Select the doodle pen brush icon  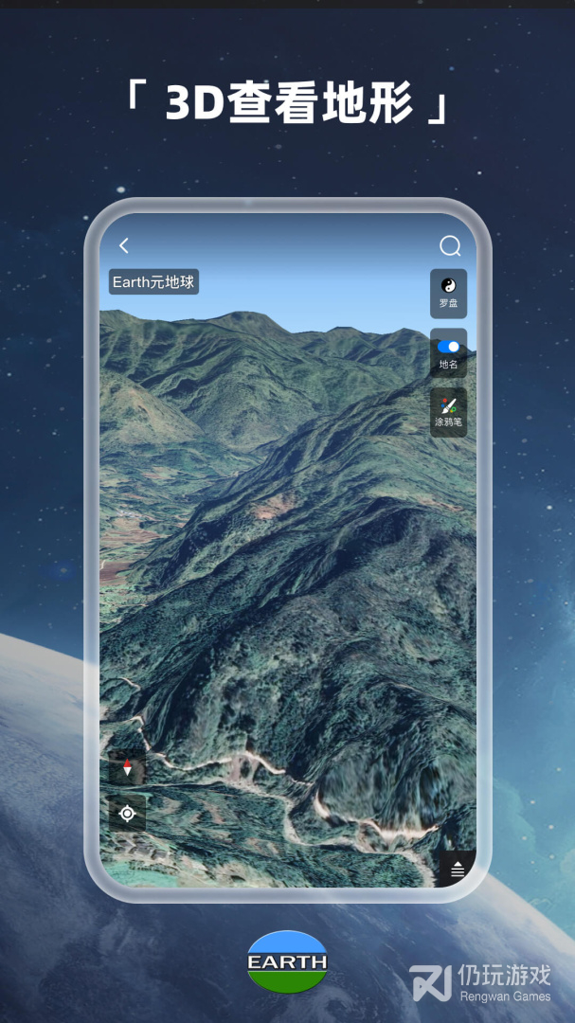449,404
